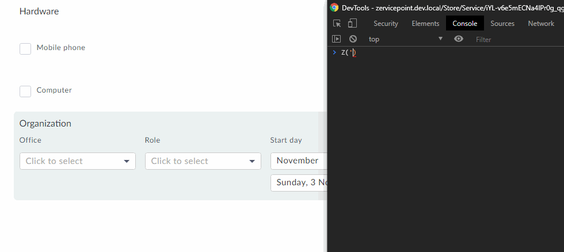This screenshot has width=564, height=252.
Task: Open the Elements tab
Action: click(425, 24)
